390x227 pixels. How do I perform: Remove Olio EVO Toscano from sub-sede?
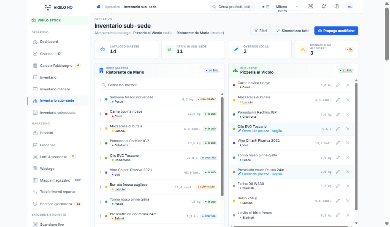[348, 129]
